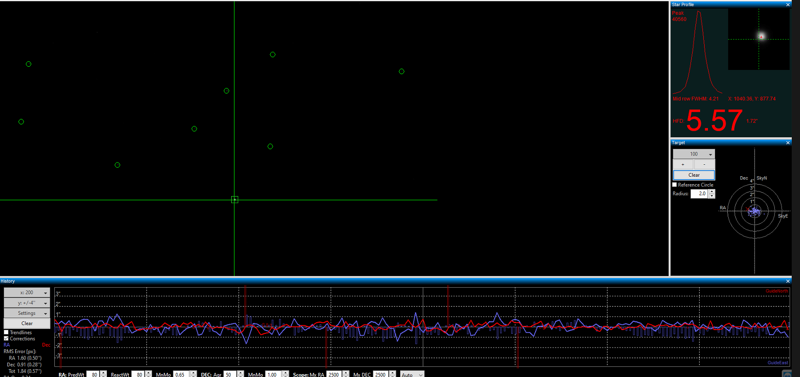Increase the Radius value with up arrow
This screenshot has height=377, width=800.
tap(712, 191)
